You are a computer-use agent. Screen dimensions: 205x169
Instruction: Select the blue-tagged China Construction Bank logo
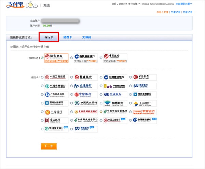145,121
